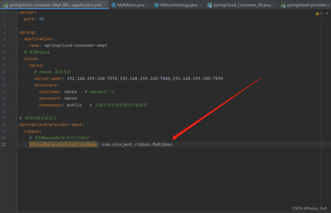
Task: Click the YAML file icon on application.yml tab
Action: click(5, 5)
